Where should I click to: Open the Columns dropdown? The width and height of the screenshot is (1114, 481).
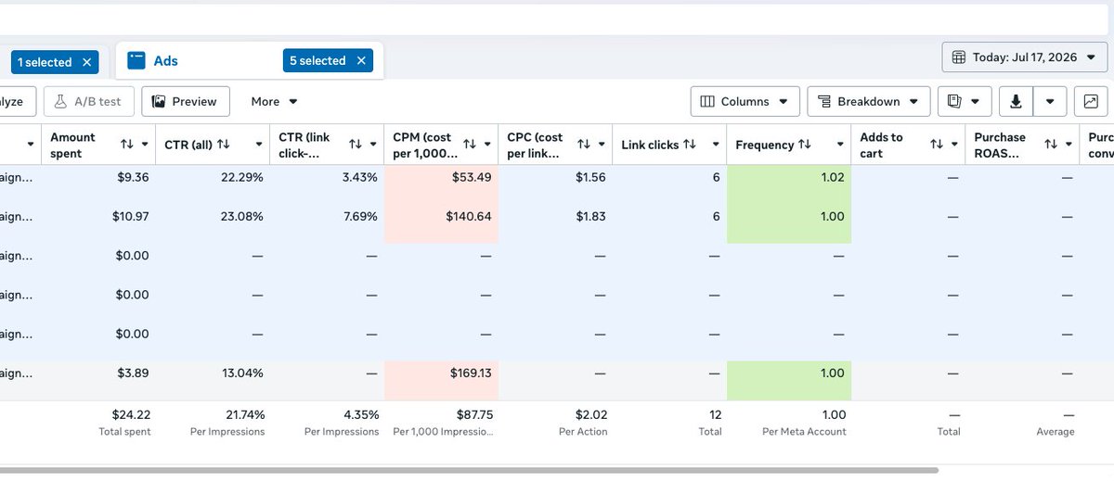[745, 102]
